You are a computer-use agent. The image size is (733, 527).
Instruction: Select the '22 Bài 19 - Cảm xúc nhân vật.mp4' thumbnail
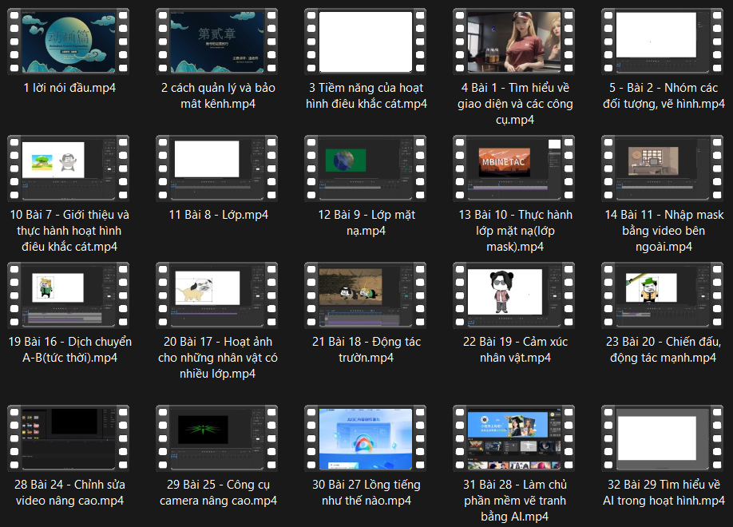click(x=514, y=295)
